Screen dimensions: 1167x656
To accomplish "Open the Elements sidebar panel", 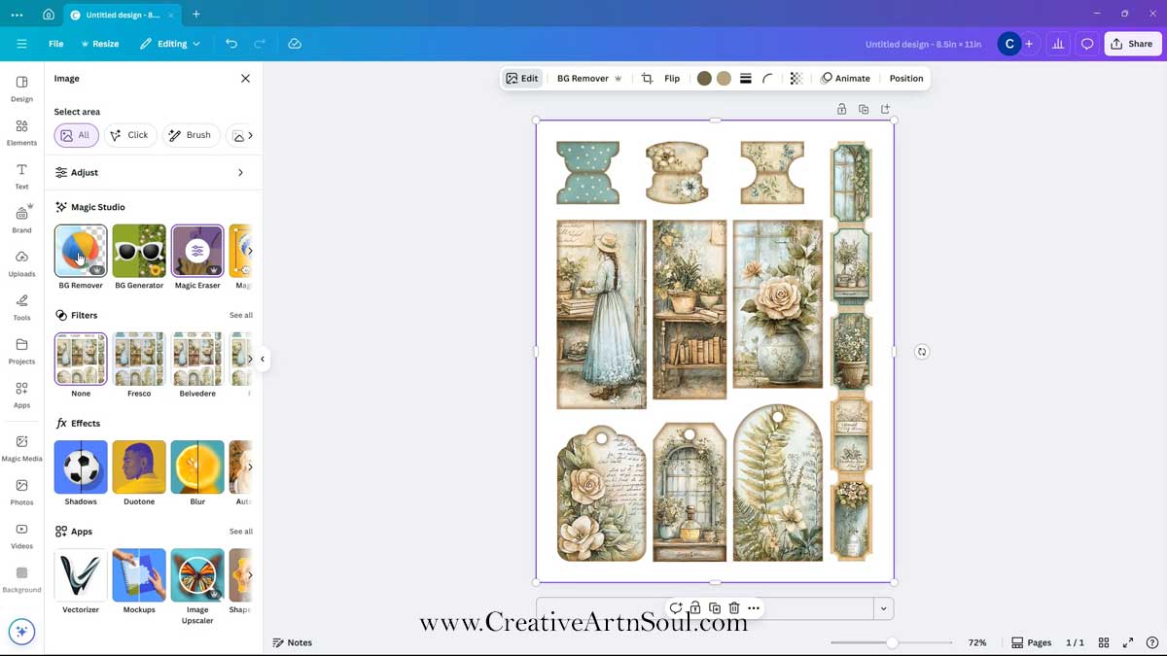I will click(x=21, y=132).
